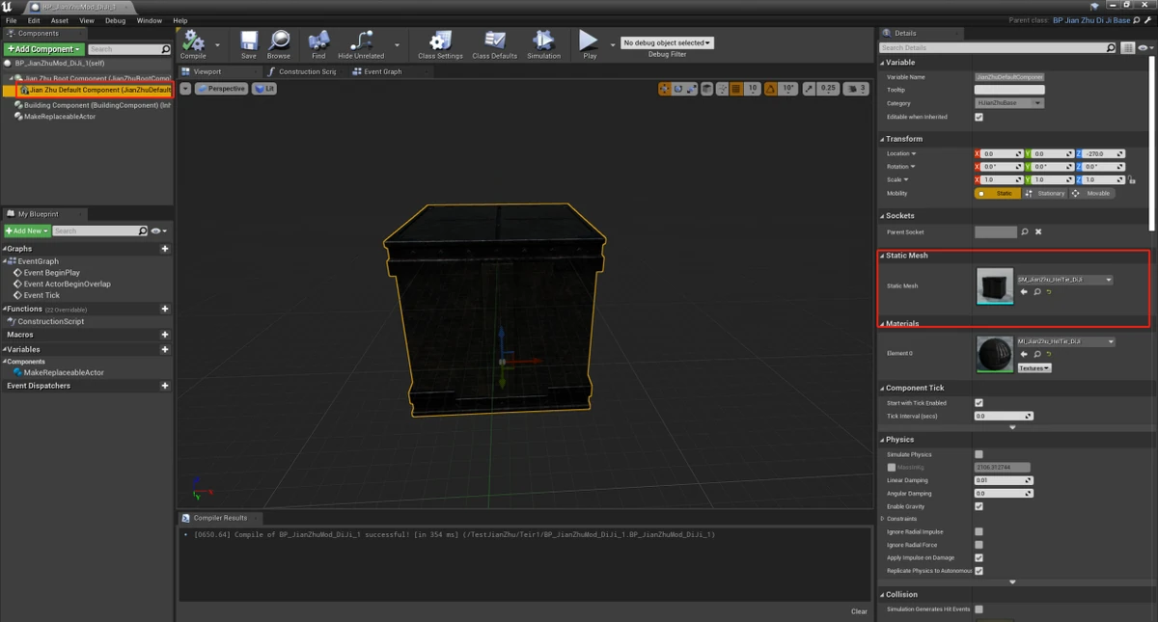This screenshot has width=1158, height=622.
Task: Open the Find in Blueprint tool
Action: [x=318, y=42]
